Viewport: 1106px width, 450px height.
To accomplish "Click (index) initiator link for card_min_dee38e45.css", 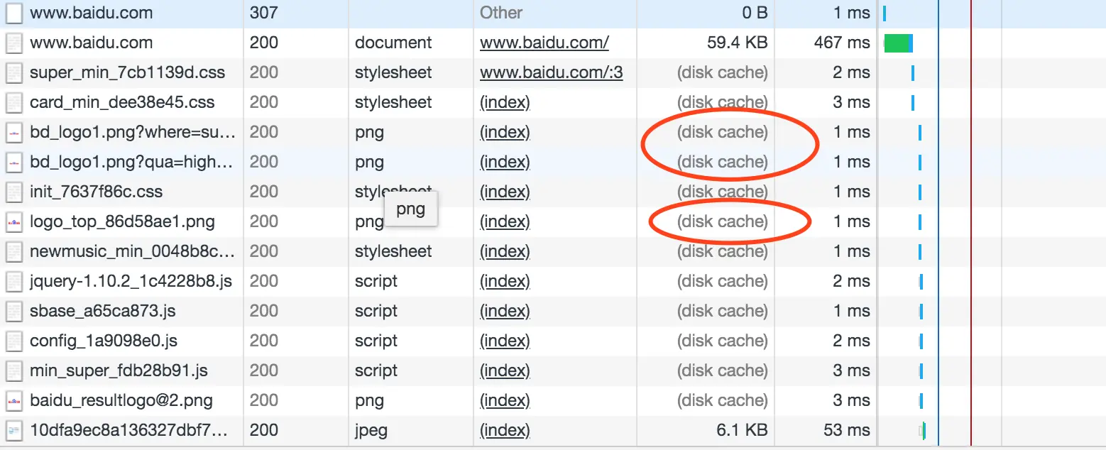I will coord(505,102).
